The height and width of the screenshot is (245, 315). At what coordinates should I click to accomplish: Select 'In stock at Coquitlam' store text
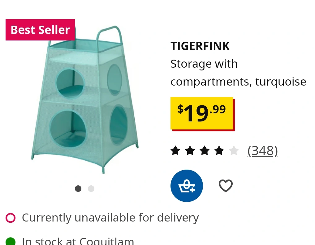[78, 241]
